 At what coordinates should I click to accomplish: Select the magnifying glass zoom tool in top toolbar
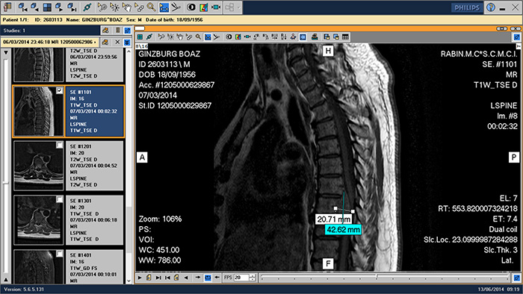coord(152,7)
